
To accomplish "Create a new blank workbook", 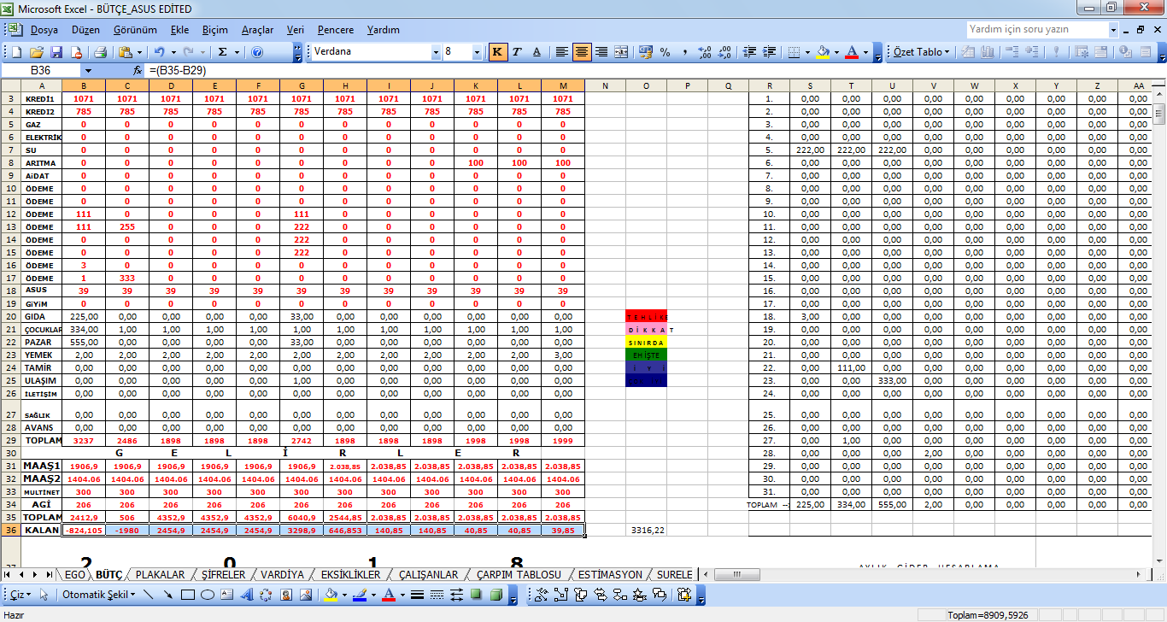I will [x=19, y=52].
